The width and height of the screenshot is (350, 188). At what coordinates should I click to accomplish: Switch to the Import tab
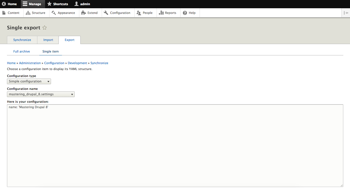[48, 40]
